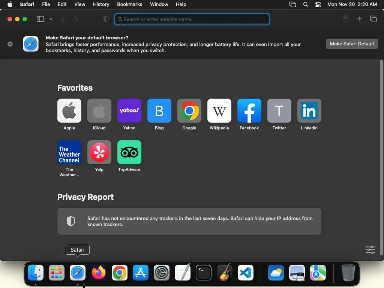384x288 pixels.
Task: Launch Visual Studio Code from the Dock
Action: coord(245,272)
